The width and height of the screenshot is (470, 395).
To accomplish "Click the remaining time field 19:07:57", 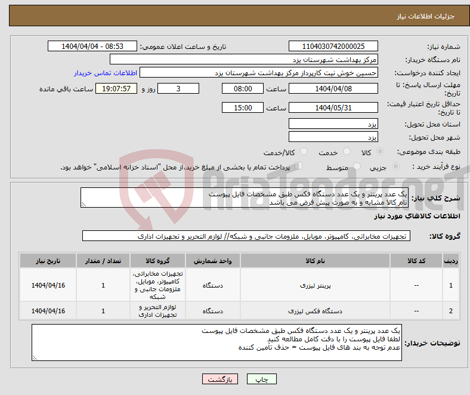I will point(116,88).
